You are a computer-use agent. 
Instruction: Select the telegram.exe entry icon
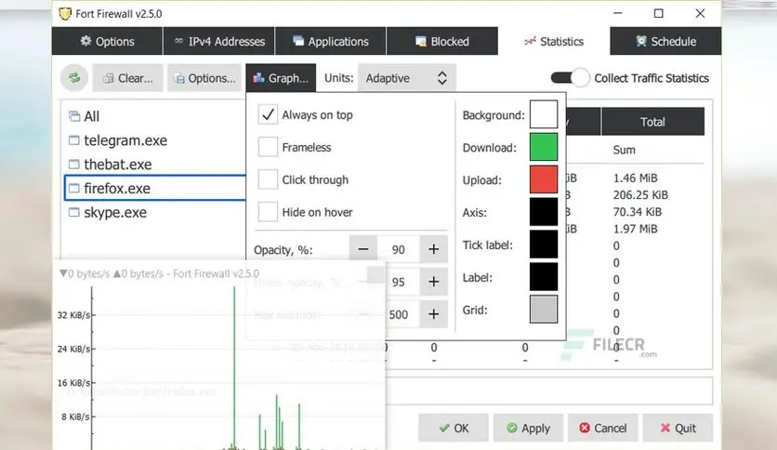(73, 140)
